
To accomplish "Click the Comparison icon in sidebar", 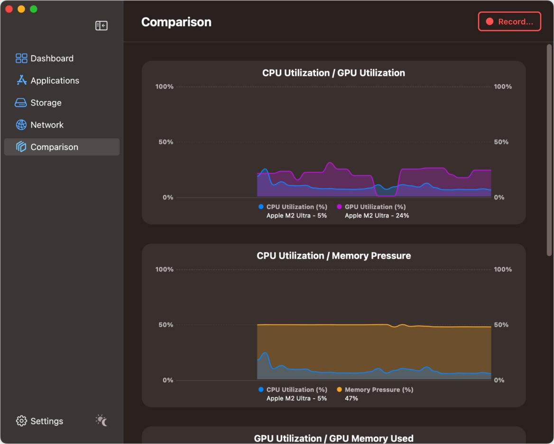I will (x=21, y=147).
